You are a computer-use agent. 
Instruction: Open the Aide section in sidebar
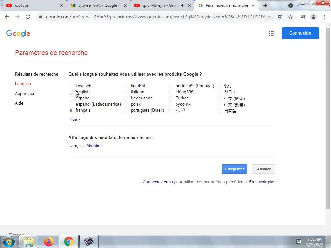(x=19, y=103)
